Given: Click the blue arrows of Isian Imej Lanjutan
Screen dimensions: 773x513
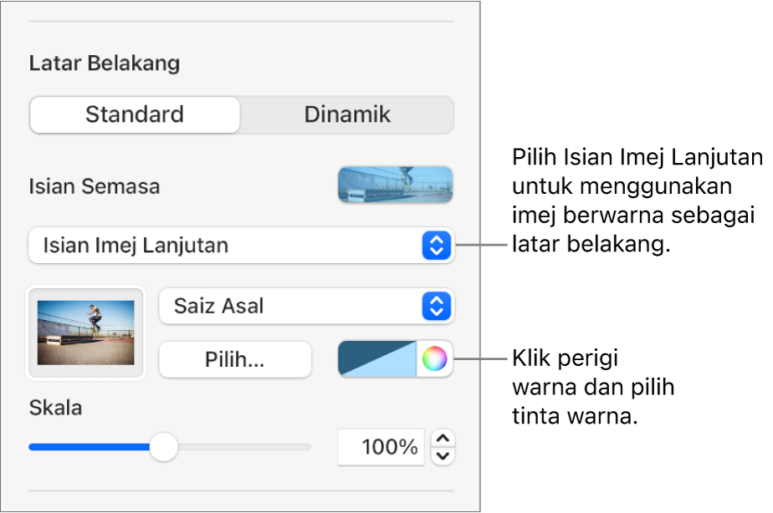Looking at the screenshot, I should [x=435, y=246].
